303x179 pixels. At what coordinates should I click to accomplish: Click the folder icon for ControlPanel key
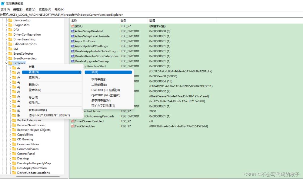coord(14,154)
